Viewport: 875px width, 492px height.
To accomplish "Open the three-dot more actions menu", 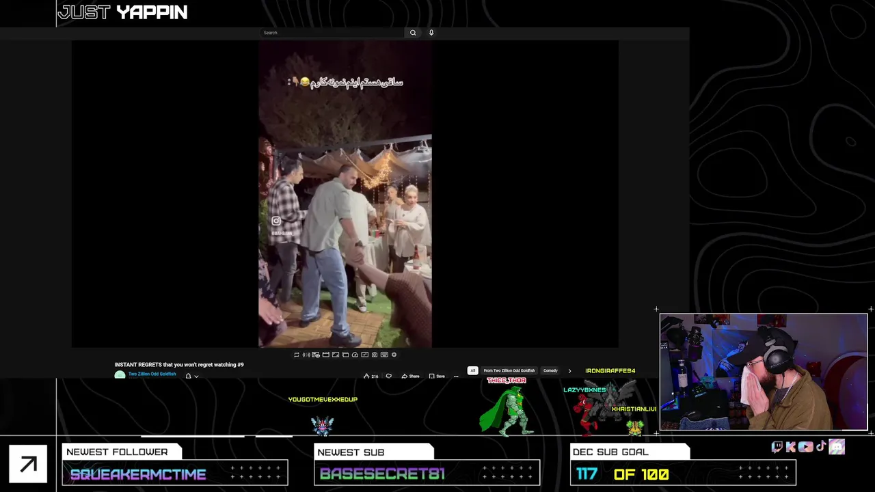I will [456, 377].
